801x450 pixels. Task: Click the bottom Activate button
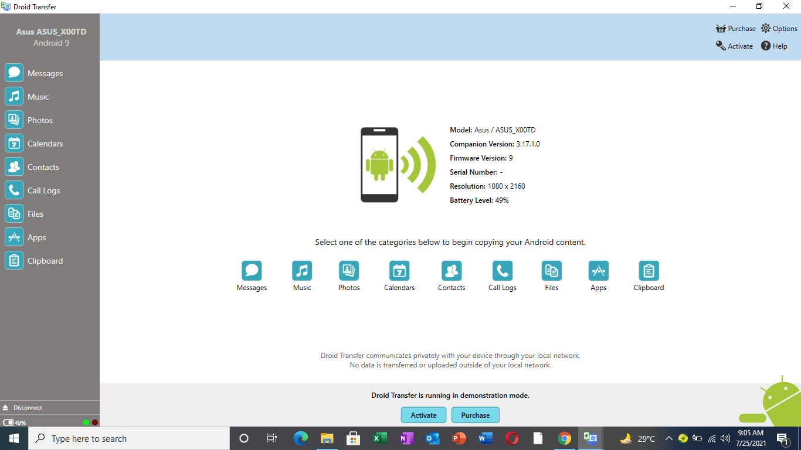pyautogui.click(x=423, y=415)
